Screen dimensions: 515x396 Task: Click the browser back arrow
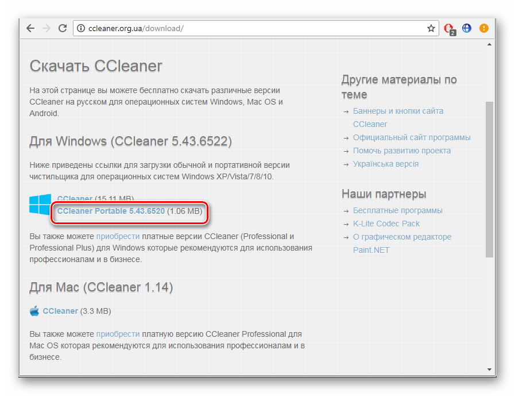coord(30,28)
